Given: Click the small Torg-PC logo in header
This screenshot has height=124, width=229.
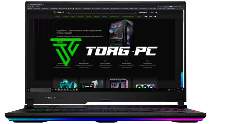Looking at the screenshot, I should pyautogui.click(x=58, y=12).
